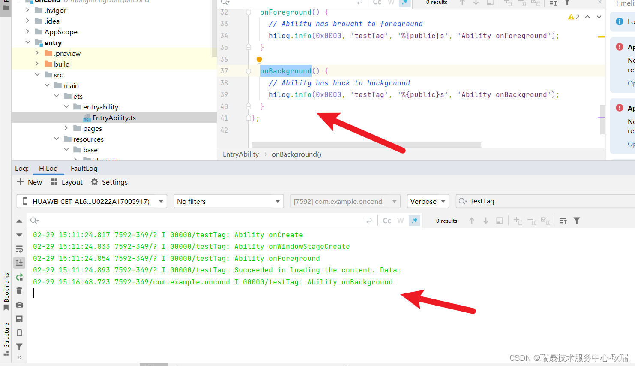Click select all occurrences icon in log search
The width and height of the screenshot is (635, 366).
coord(500,221)
